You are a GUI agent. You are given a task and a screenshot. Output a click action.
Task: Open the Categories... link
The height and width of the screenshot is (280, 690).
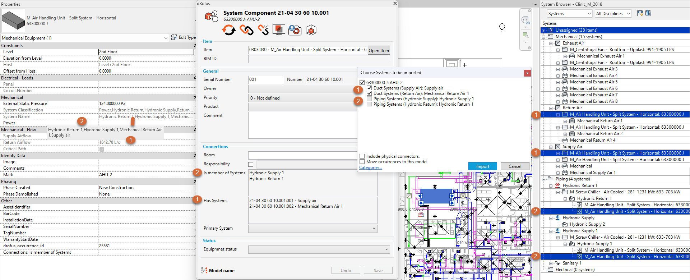370,167
